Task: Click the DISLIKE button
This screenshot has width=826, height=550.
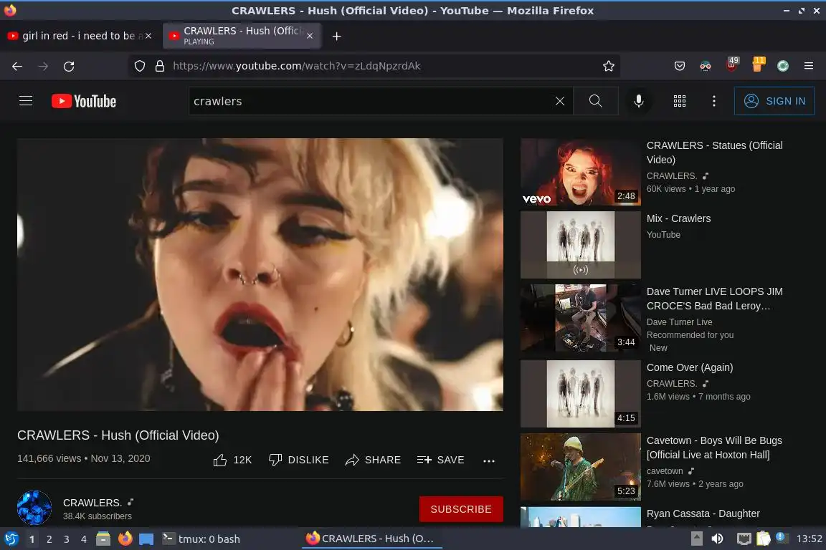Action: click(x=299, y=460)
